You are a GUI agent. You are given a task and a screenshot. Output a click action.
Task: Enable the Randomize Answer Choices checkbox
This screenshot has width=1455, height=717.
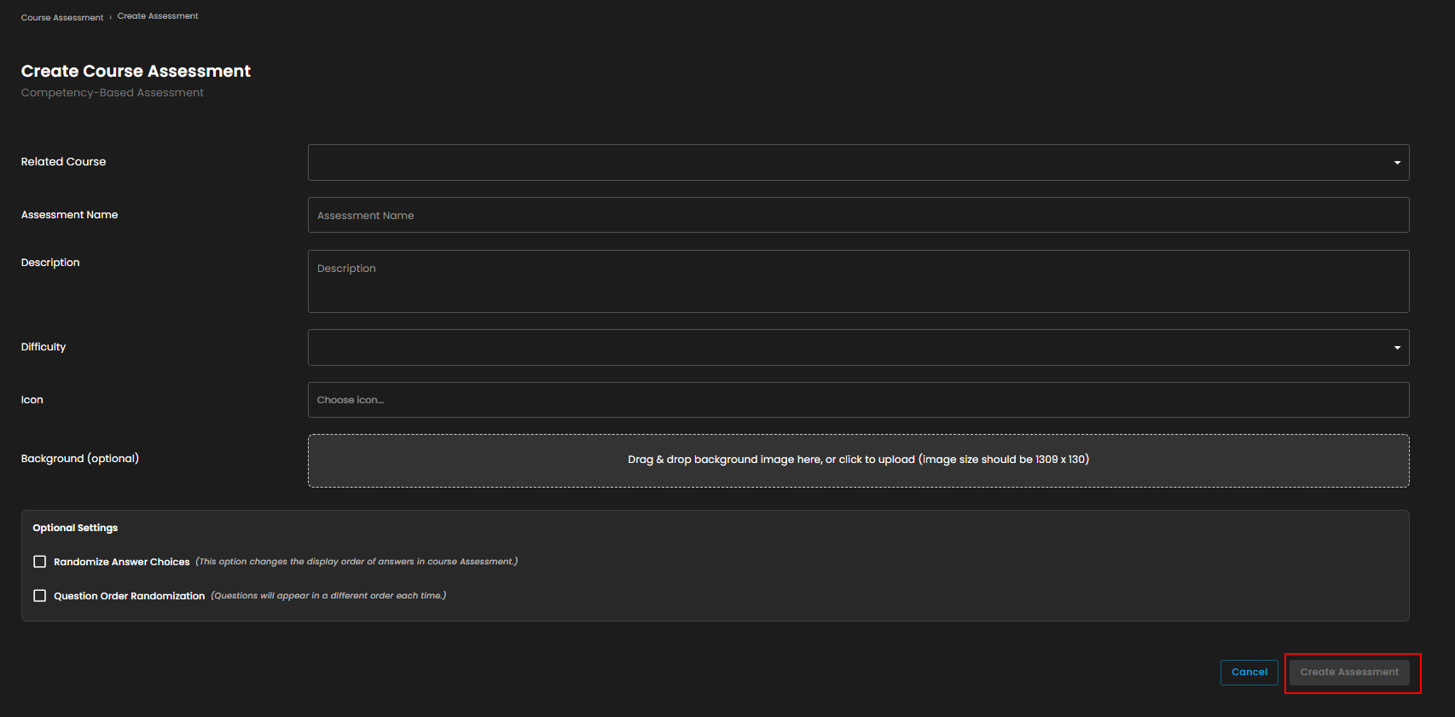click(x=40, y=562)
